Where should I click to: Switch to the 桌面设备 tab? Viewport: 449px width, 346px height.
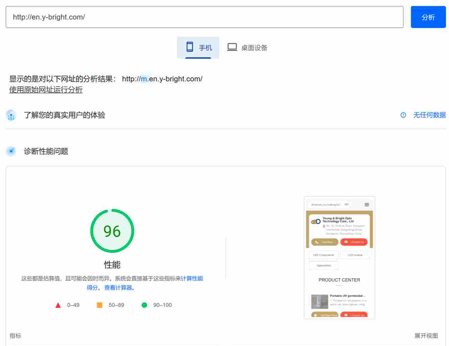click(247, 47)
